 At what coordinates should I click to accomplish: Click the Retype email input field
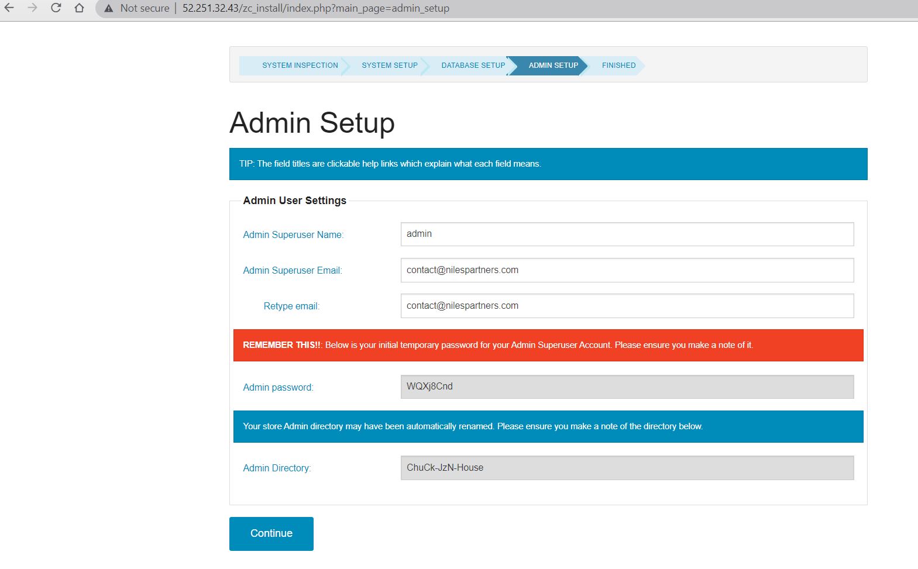click(x=627, y=306)
